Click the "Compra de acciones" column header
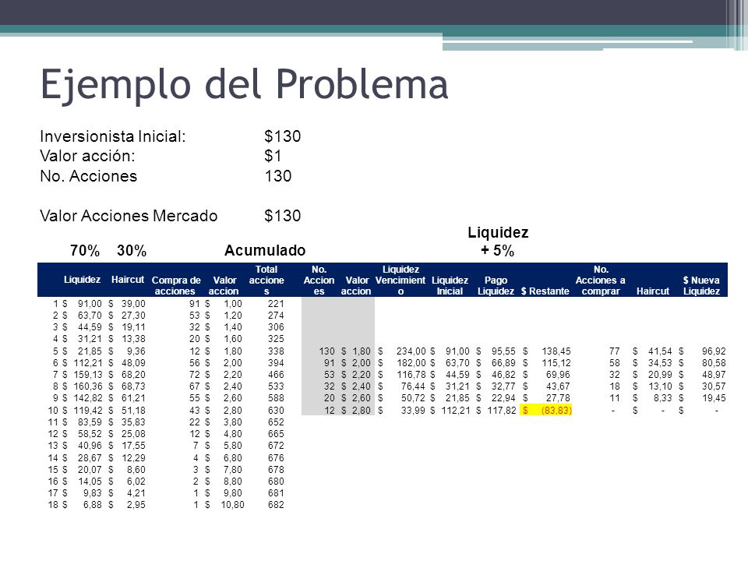Screen dimensions: 748x561 coord(176,285)
